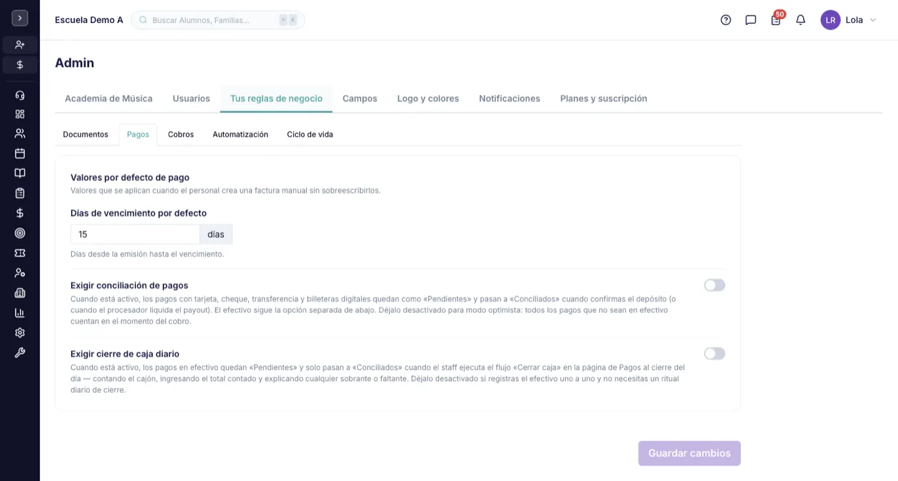Open the Ciclo de vida sub-tab
The width and height of the screenshot is (898, 481).
click(x=310, y=135)
